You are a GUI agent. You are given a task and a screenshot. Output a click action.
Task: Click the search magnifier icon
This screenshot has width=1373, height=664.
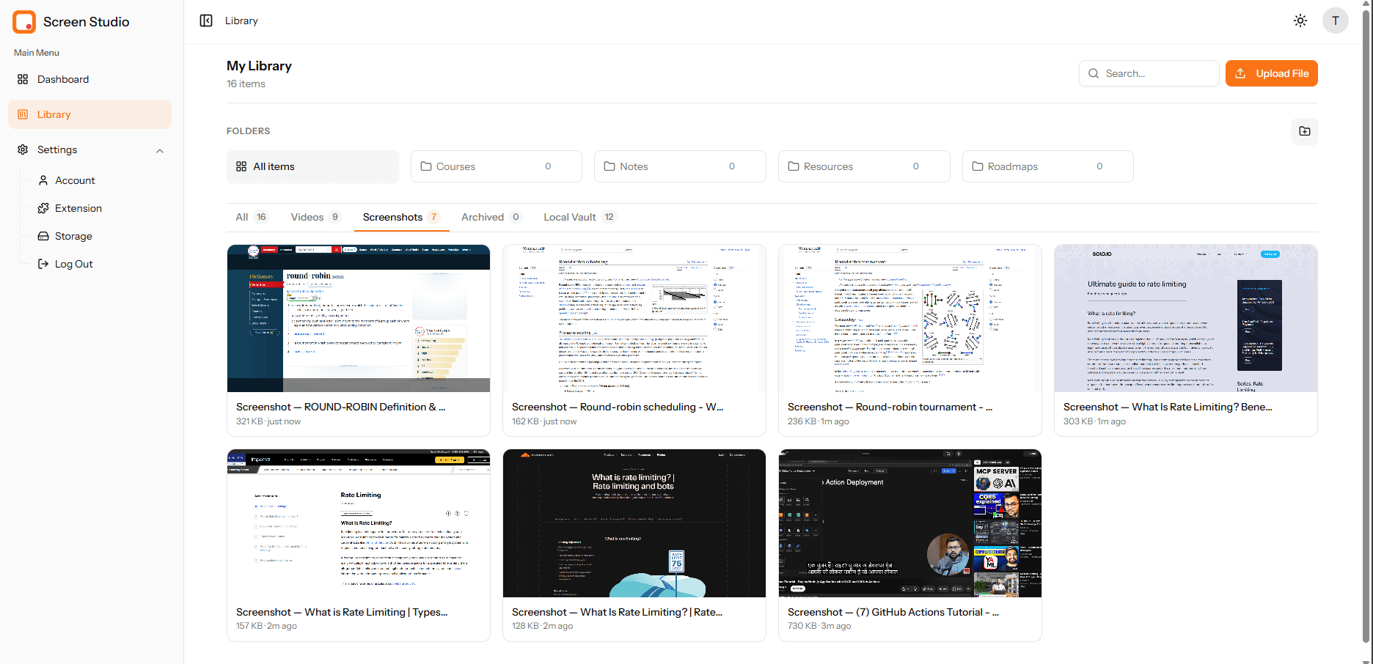[x=1094, y=73]
